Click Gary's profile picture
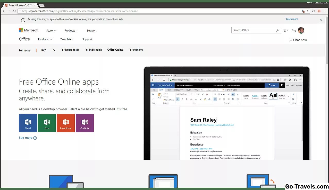This screenshot has height=190, width=329. coord(301,30)
